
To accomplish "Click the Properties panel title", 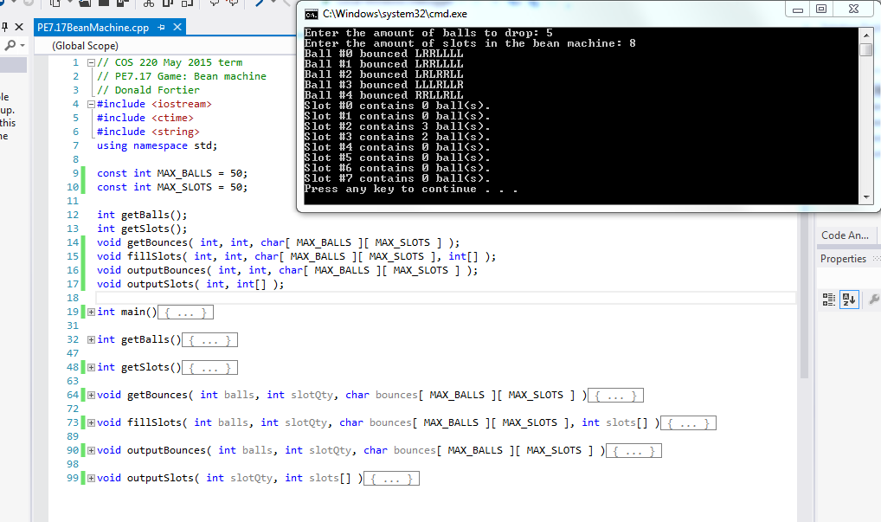I will click(843, 259).
